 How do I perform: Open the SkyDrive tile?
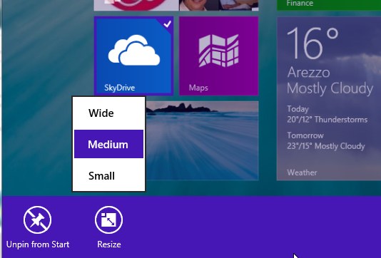[x=133, y=56]
